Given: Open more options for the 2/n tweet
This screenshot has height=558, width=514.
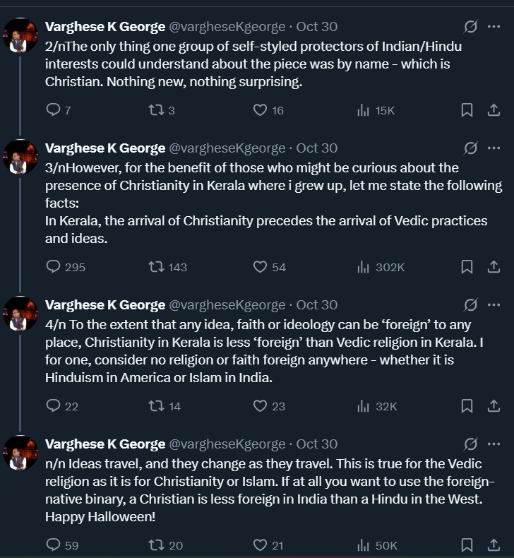Looking at the screenshot, I should pos(494,27).
